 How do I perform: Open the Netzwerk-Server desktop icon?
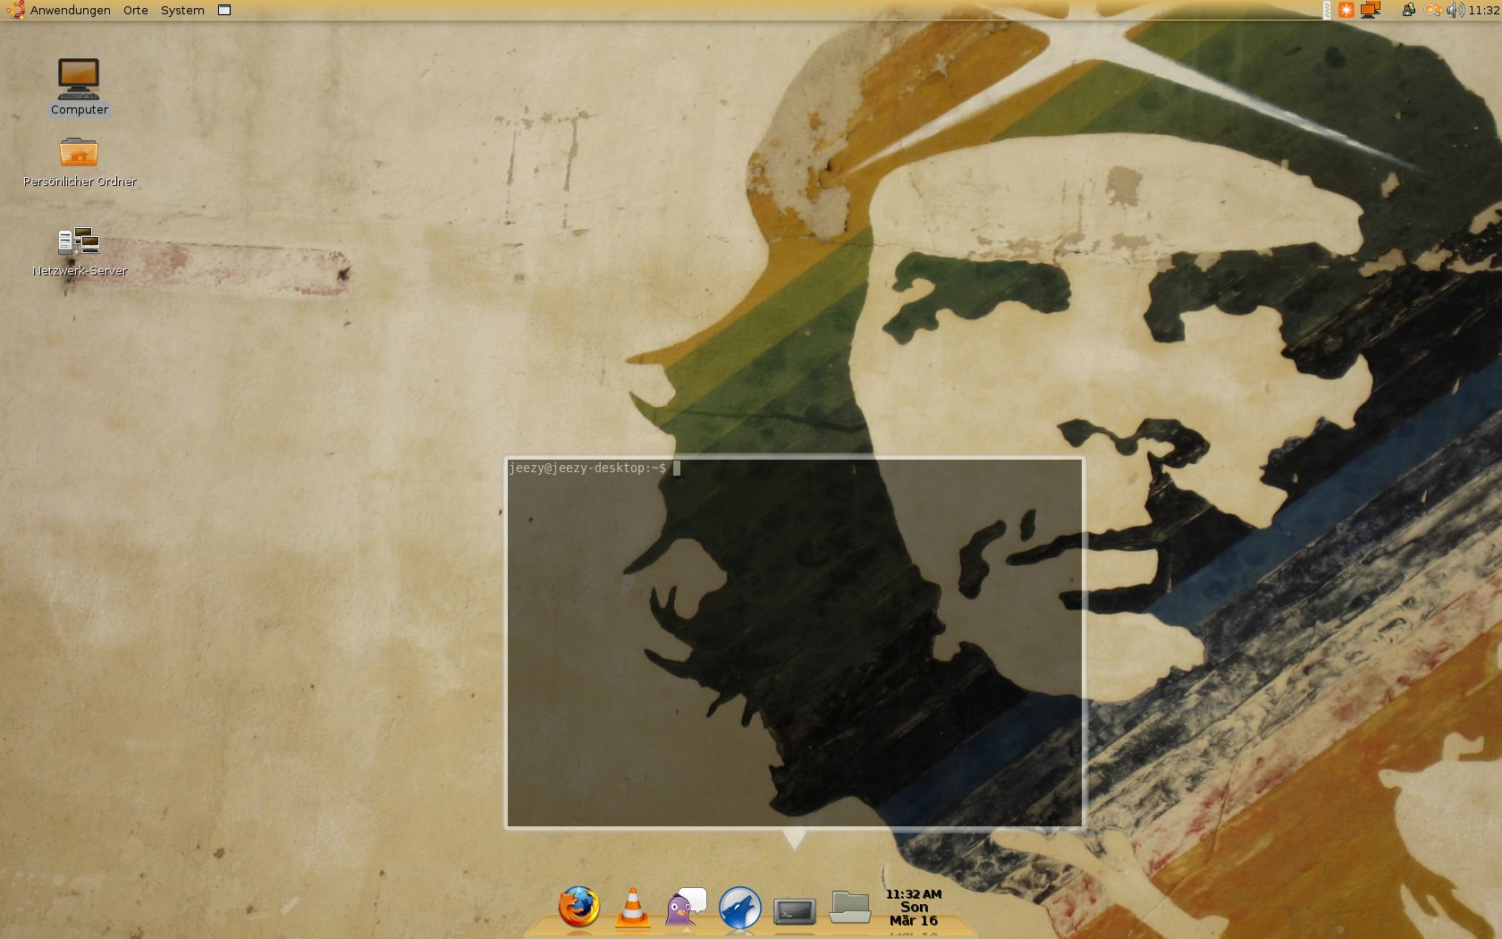80,251
